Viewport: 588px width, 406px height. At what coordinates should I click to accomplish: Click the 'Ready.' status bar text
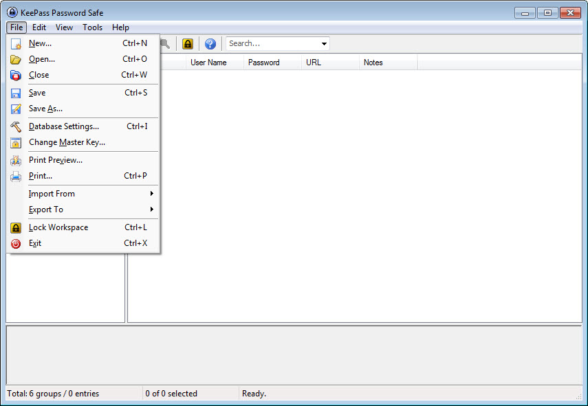point(254,394)
